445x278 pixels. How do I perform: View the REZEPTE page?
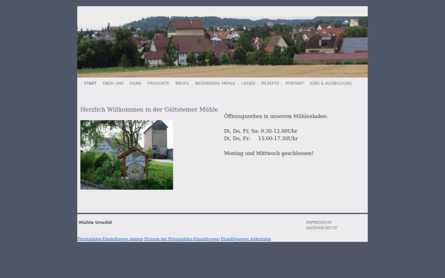[270, 83]
